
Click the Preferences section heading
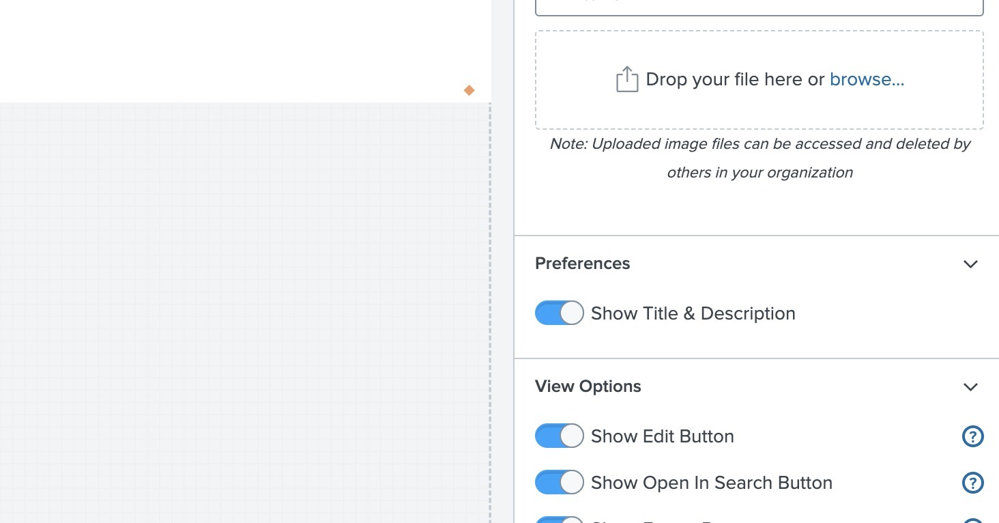coord(582,264)
